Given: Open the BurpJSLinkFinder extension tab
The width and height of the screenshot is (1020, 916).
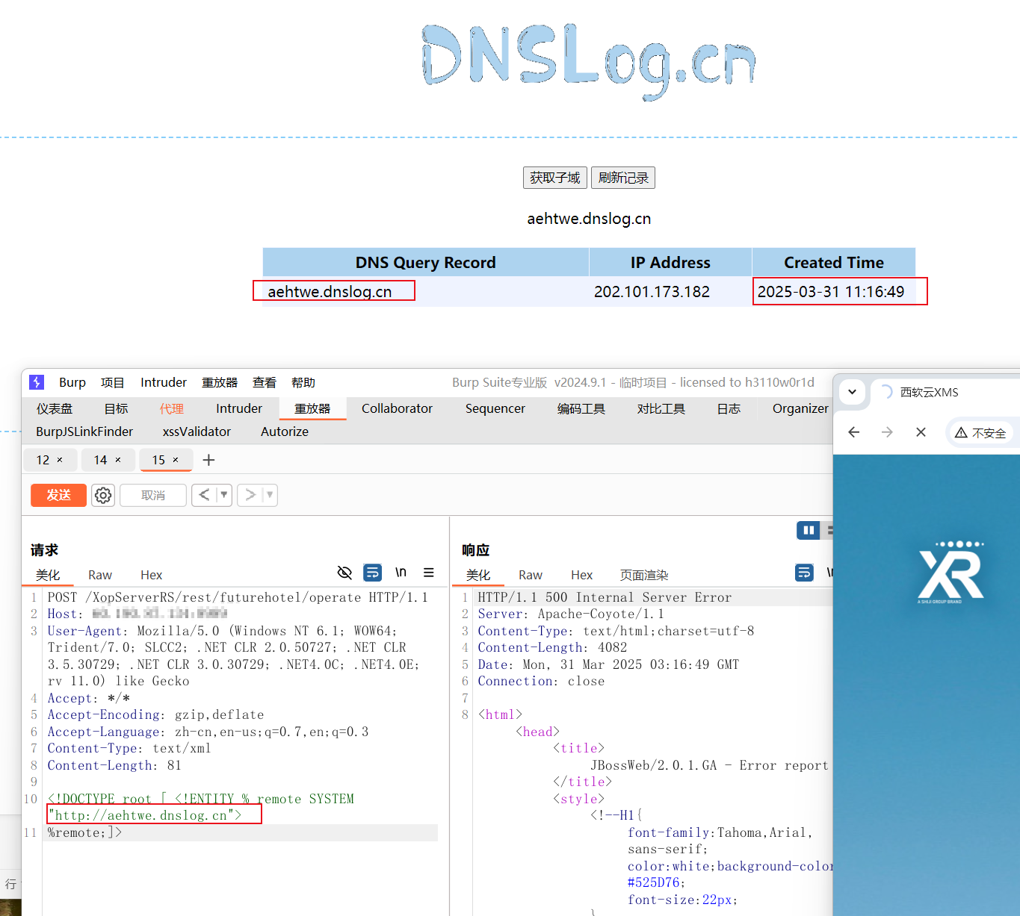Looking at the screenshot, I should click(84, 431).
